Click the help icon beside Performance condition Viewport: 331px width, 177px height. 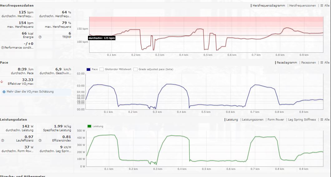(2, 48)
